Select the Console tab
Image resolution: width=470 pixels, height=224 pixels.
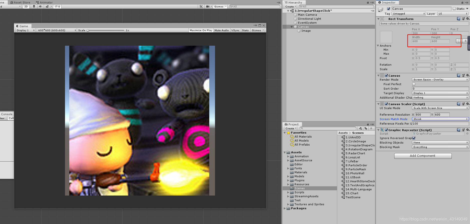point(7,114)
